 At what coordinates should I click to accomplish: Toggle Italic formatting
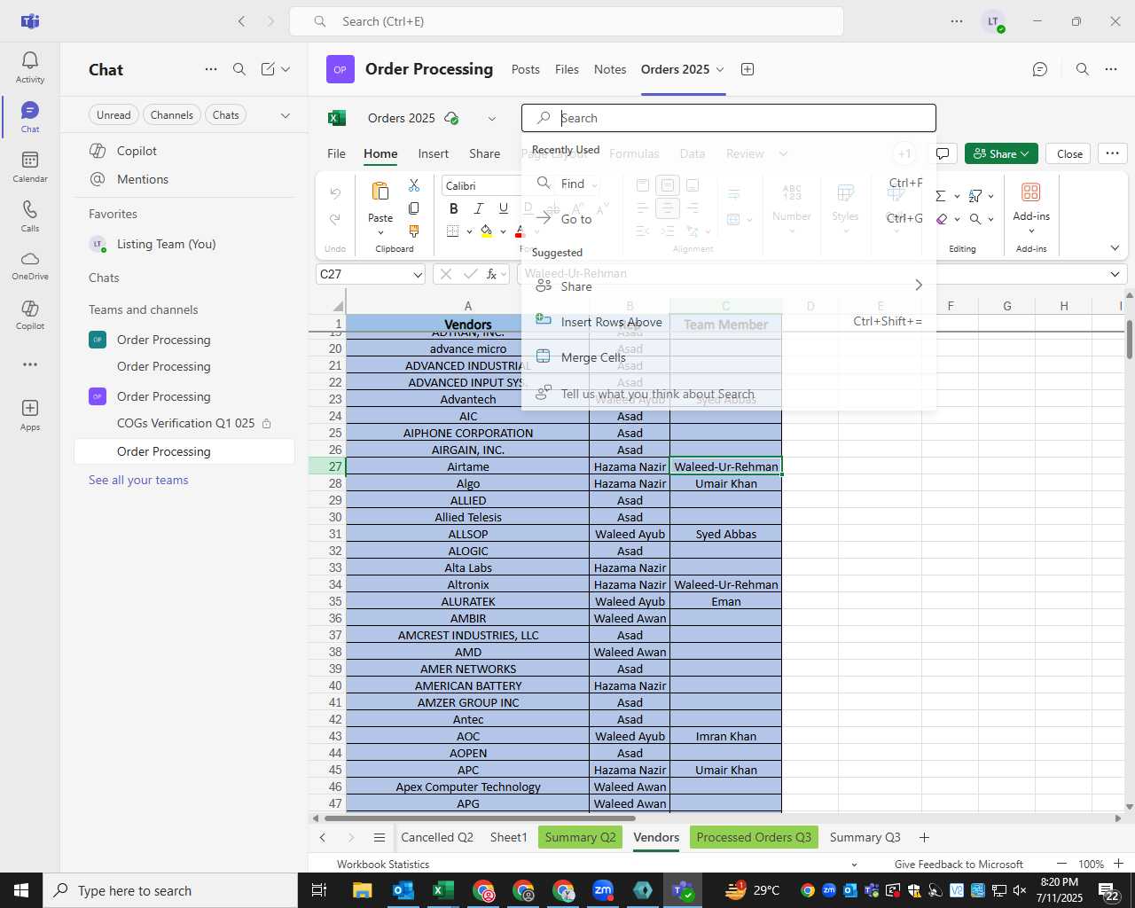(479, 208)
